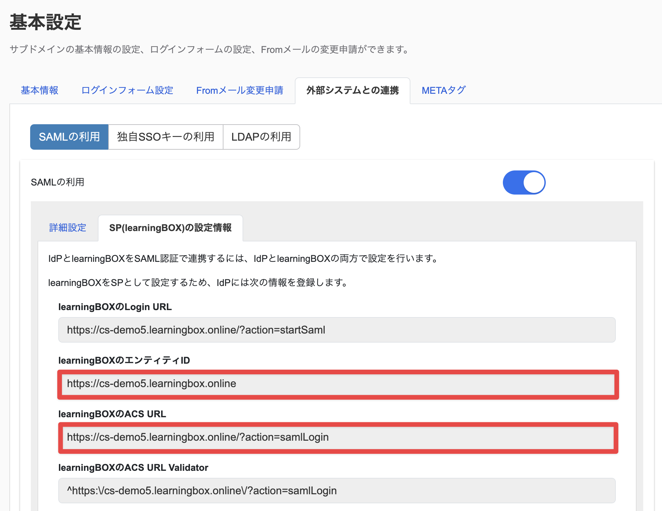This screenshot has width=662, height=511.
Task: Click the ACS URL Validator field
Action: coord(337,491)
